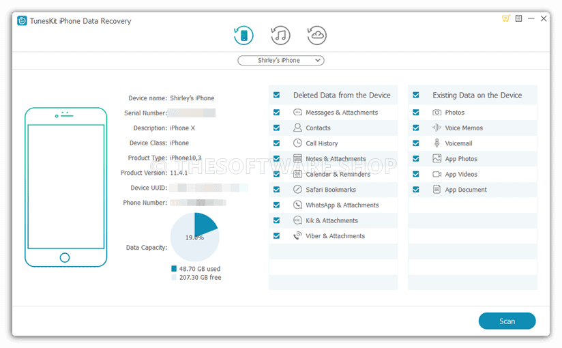Toggle the Viber & Attachments checkbox

[x=276, y=235]
